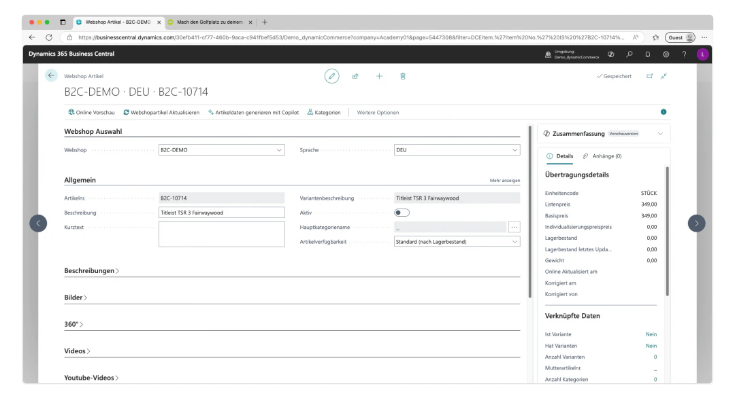Click the read aloud icon in address bar
735x413 pixels.
point(636,37)
